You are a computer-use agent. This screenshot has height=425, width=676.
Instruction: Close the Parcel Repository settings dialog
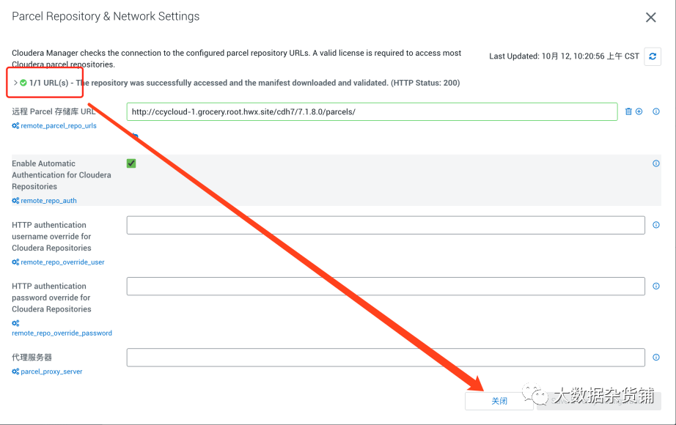[650, 18]
